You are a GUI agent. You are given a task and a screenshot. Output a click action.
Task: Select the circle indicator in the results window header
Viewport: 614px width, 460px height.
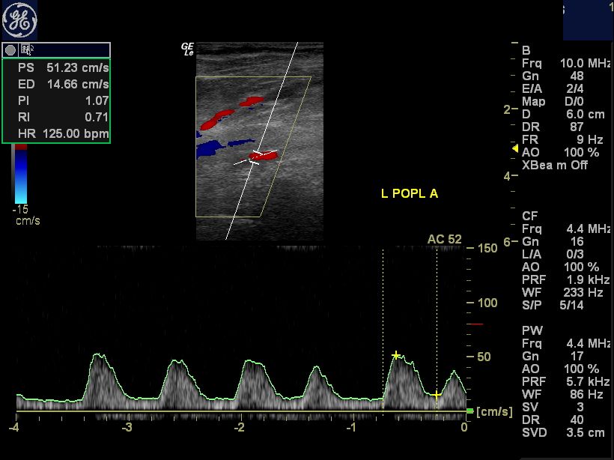(9, 50)
